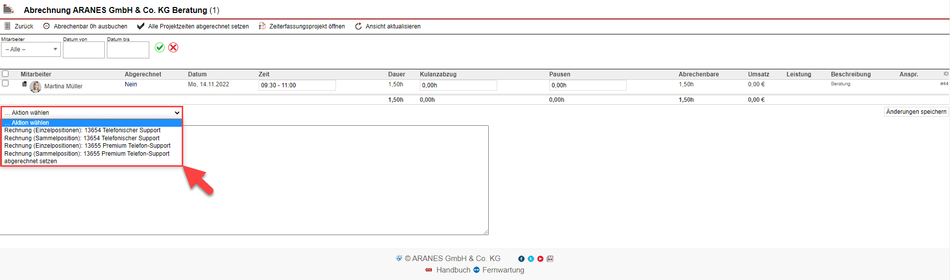This screenshot has height=280, width=950.
Task: Check the Martina Müller row checkbox
Action: pos(5,83)
